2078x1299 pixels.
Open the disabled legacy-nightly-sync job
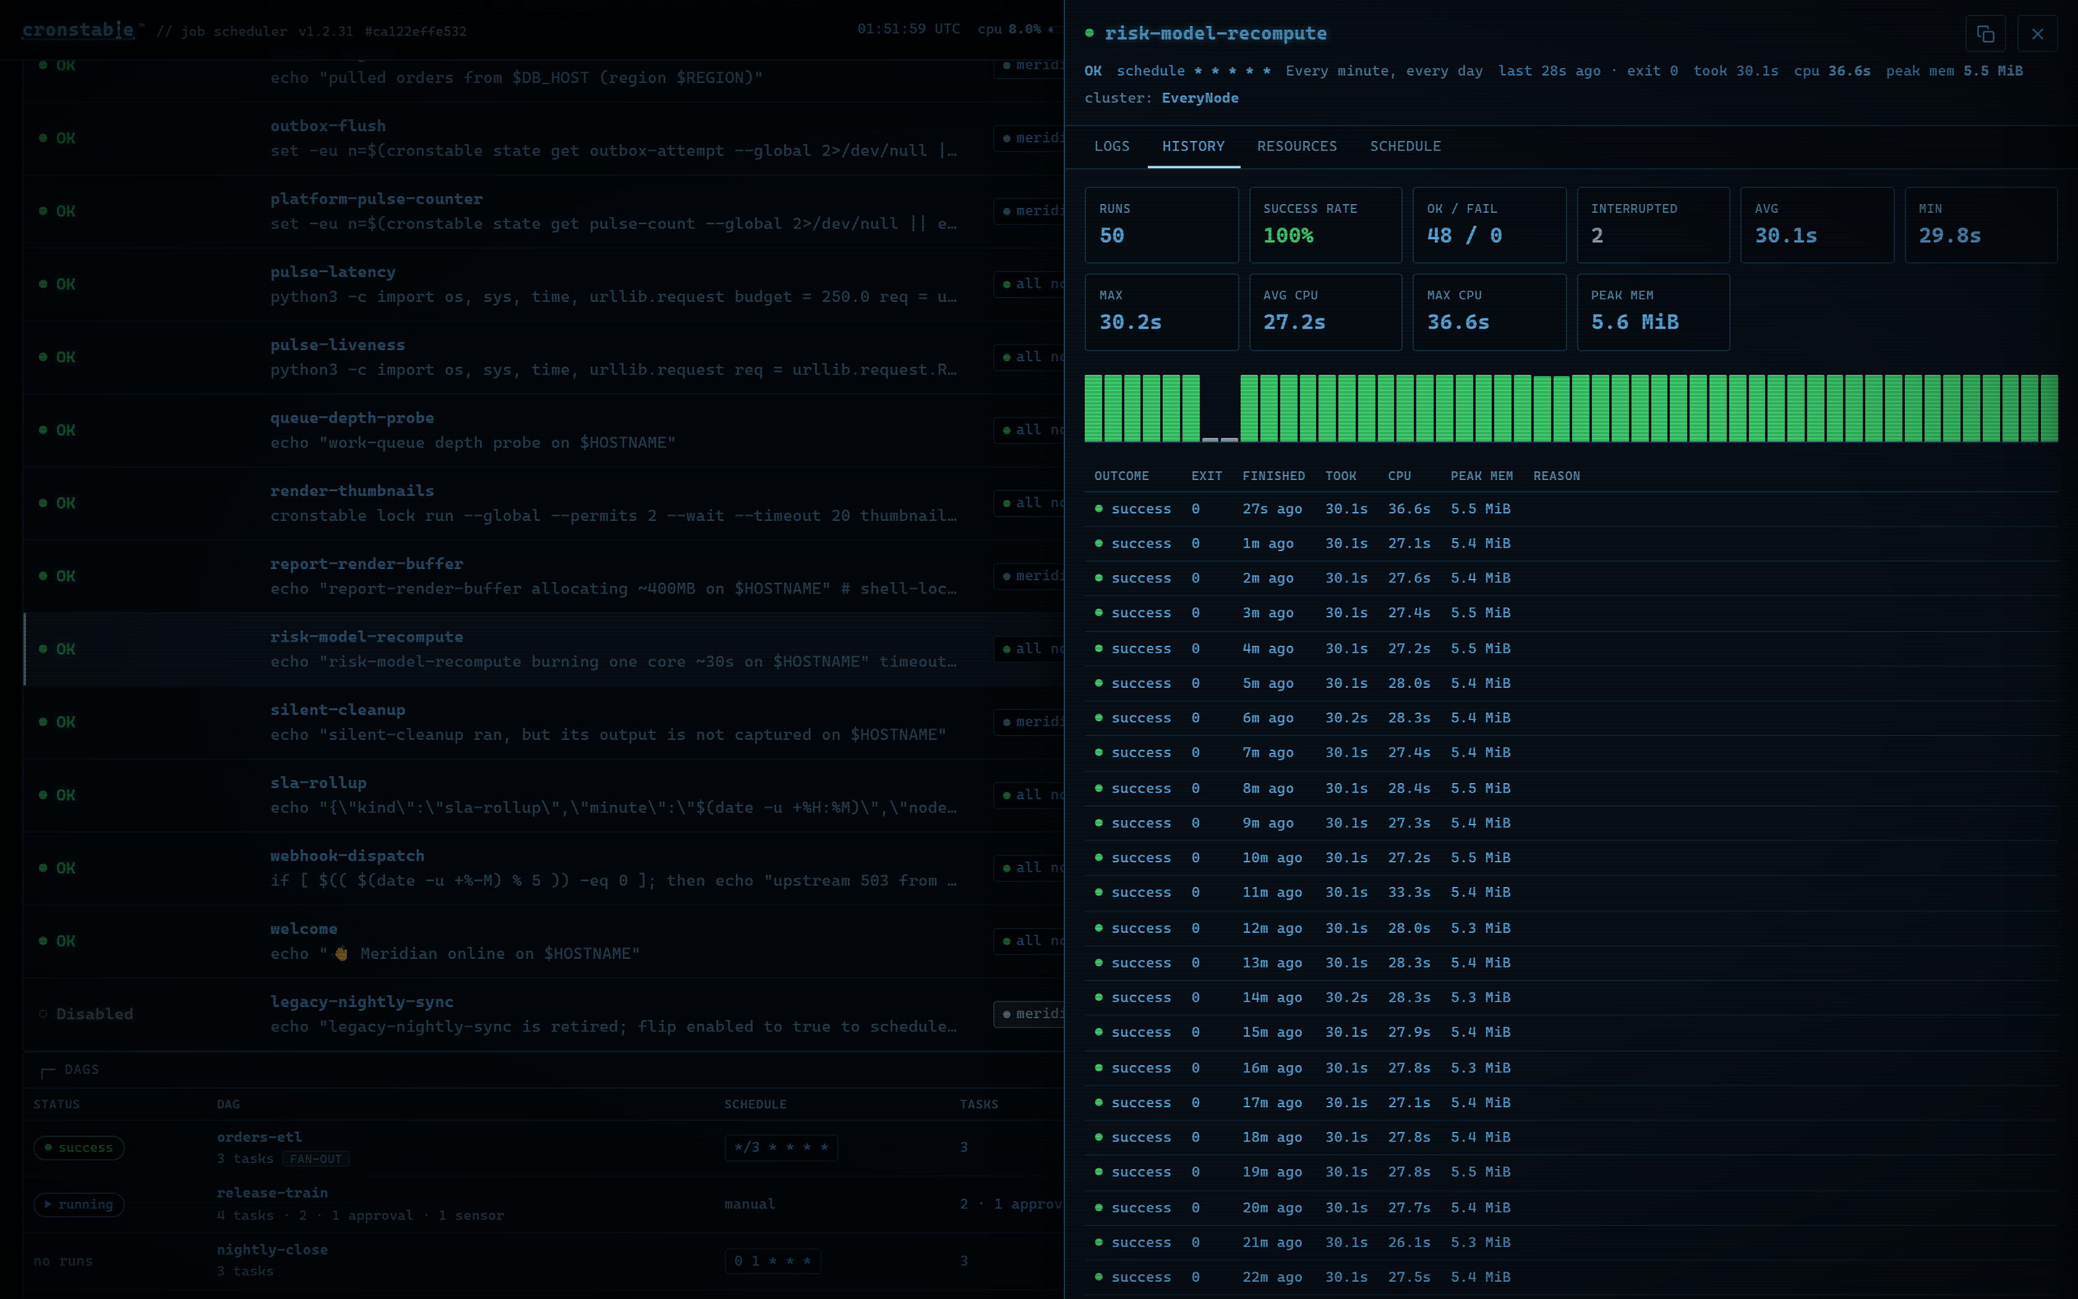(542, 1014)
